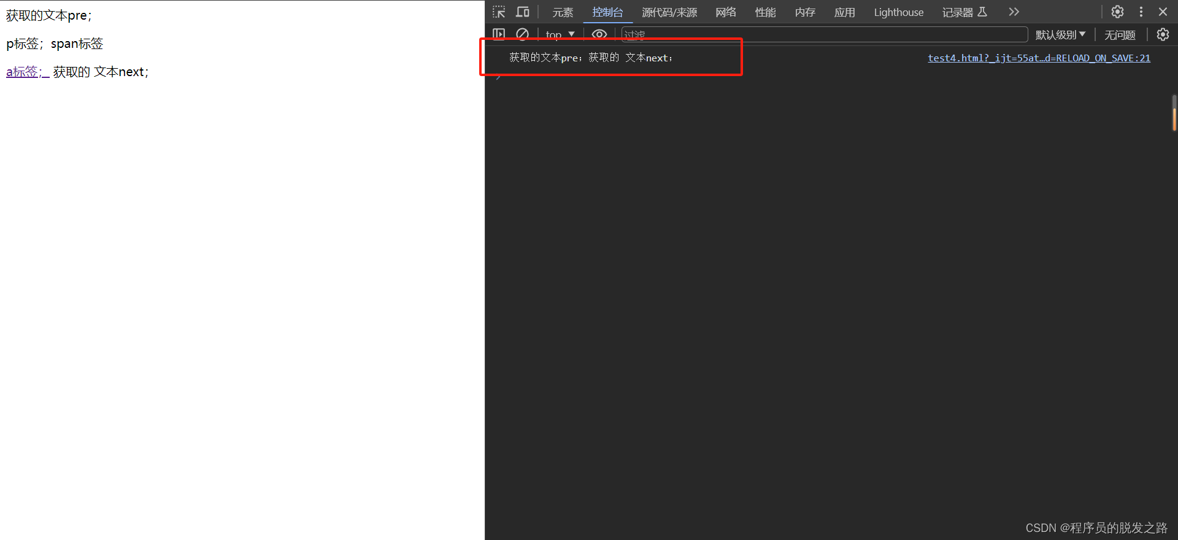Open the test4.html source link
Viewport: 1178px width, 540px height.
tap(1039, 58)
